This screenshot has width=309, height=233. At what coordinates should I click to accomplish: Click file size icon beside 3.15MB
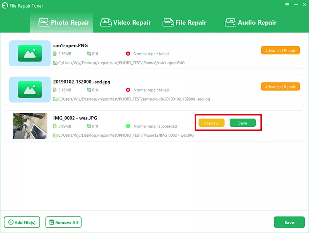(x=55, y=90)
